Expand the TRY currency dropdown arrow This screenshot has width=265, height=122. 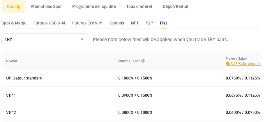tap(82, 39)
